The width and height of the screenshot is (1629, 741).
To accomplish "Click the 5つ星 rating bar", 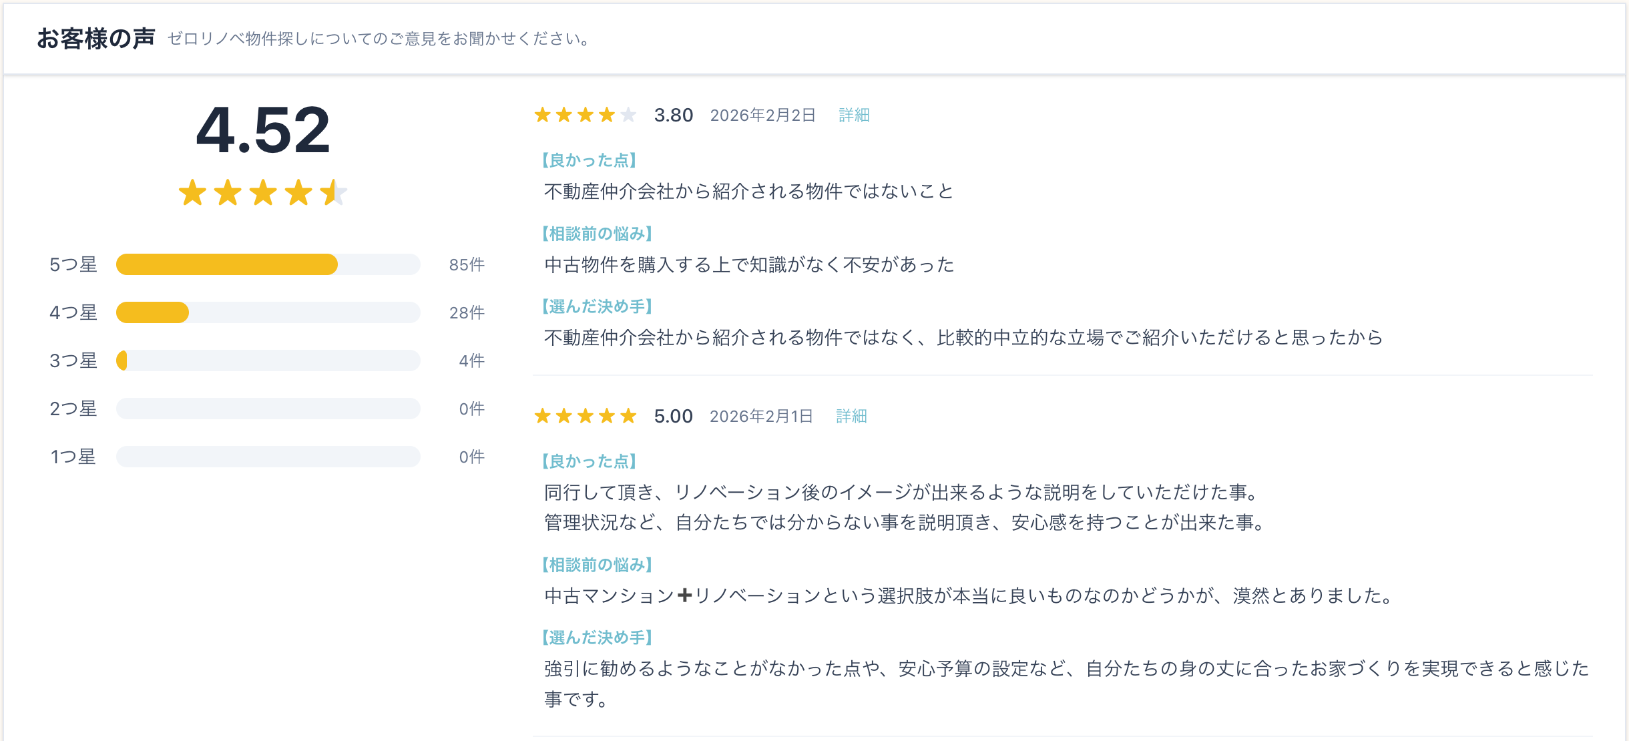I will coord(268,264).
